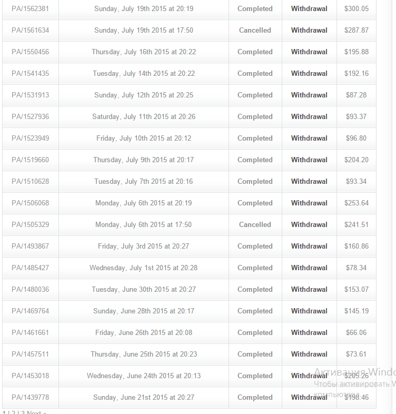396x414 pixels.
Task: Click transaction ID PA/1531913
Action: (x=30, y=95)
